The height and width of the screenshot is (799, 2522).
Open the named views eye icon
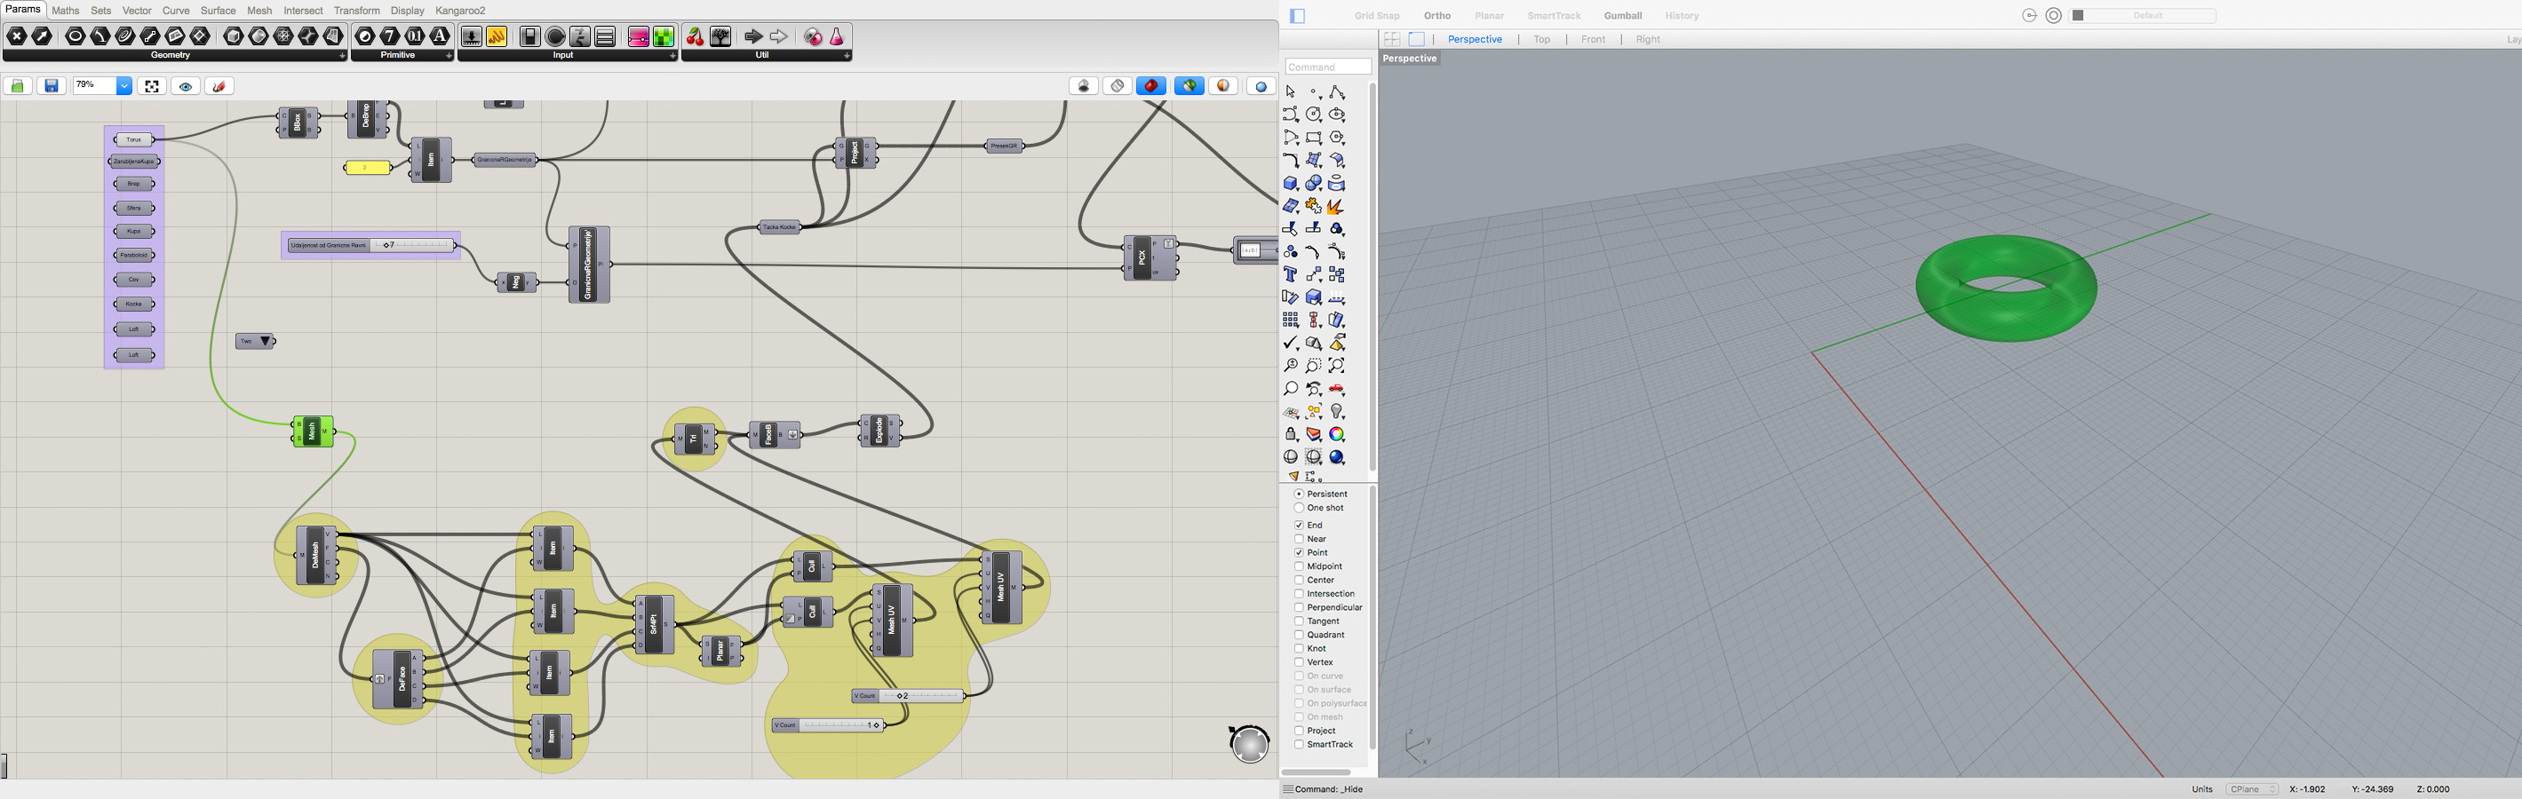click(x=185, y=86)
